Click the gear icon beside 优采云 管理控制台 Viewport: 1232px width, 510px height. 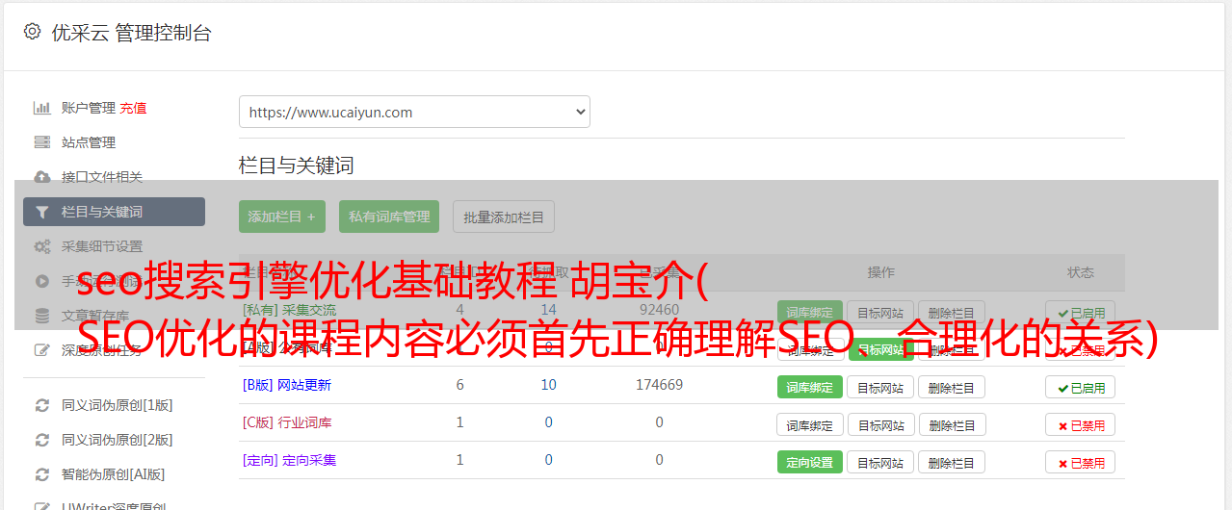point(32,32)
